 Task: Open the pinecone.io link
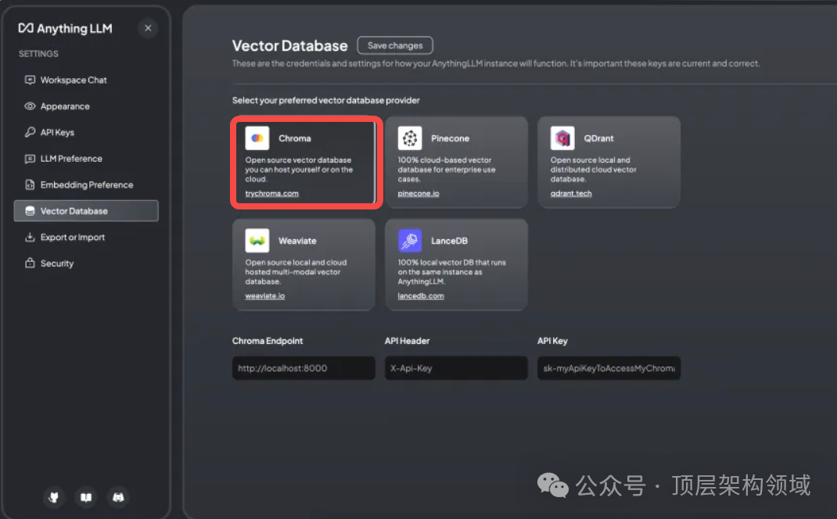(419, 193)
